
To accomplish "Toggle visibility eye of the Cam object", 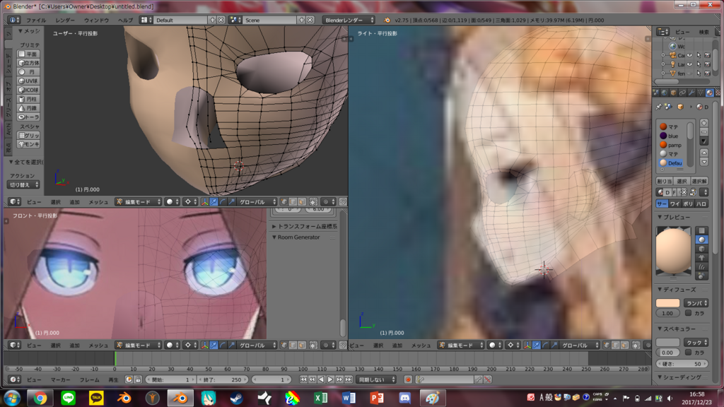I will [689, 55].
